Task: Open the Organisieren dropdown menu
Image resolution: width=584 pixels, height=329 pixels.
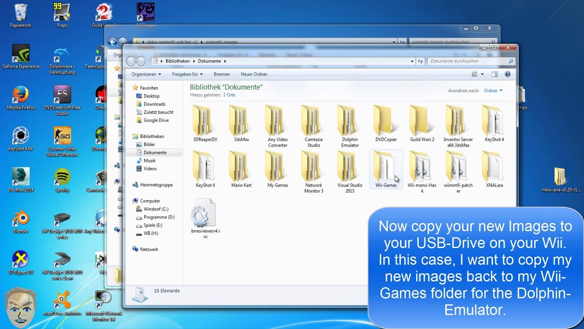Action: pyautogui.click(x=146, y=74)
